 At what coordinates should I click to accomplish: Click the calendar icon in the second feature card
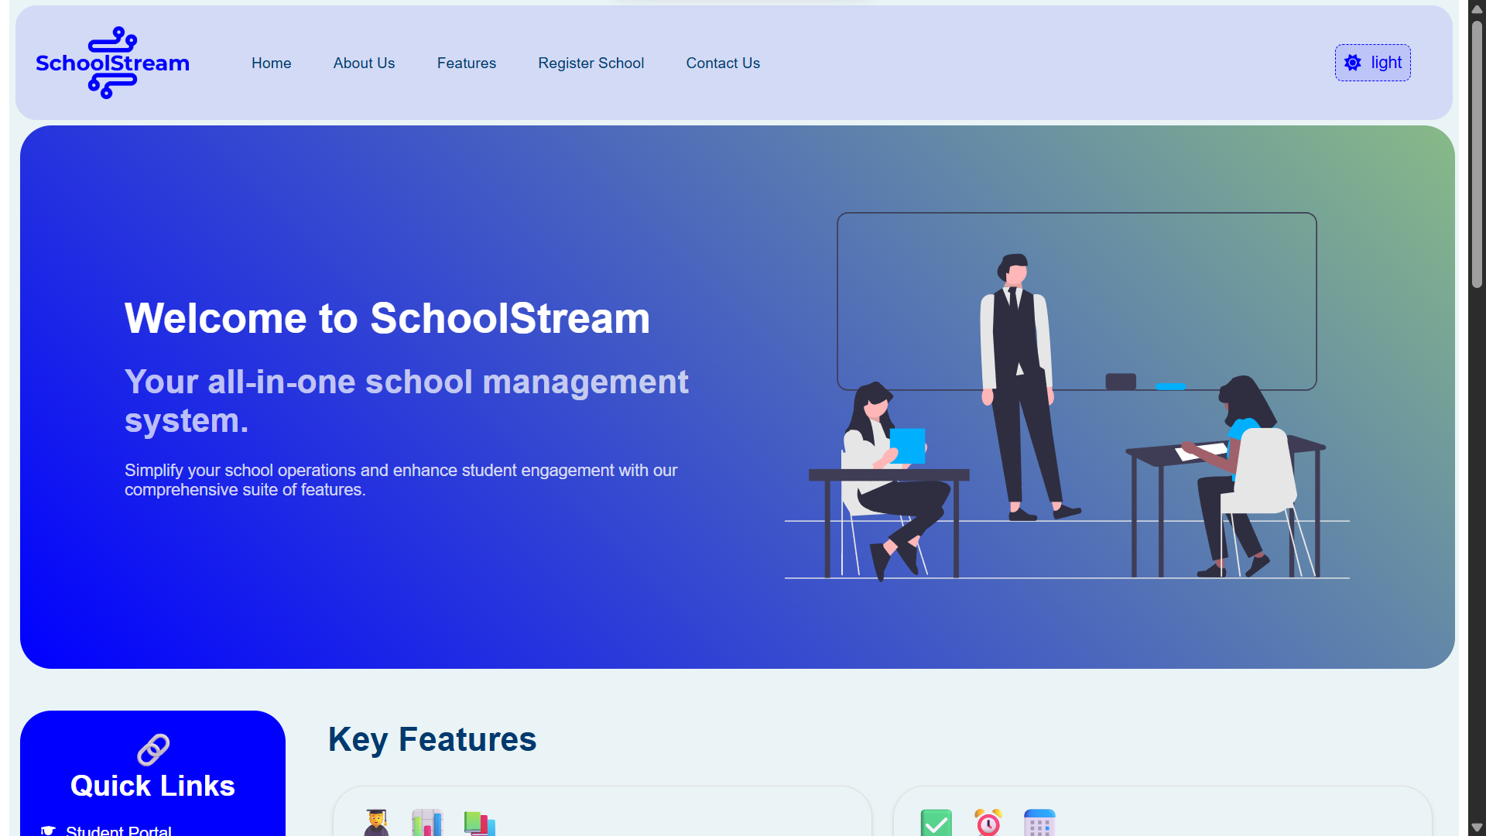1039,823
